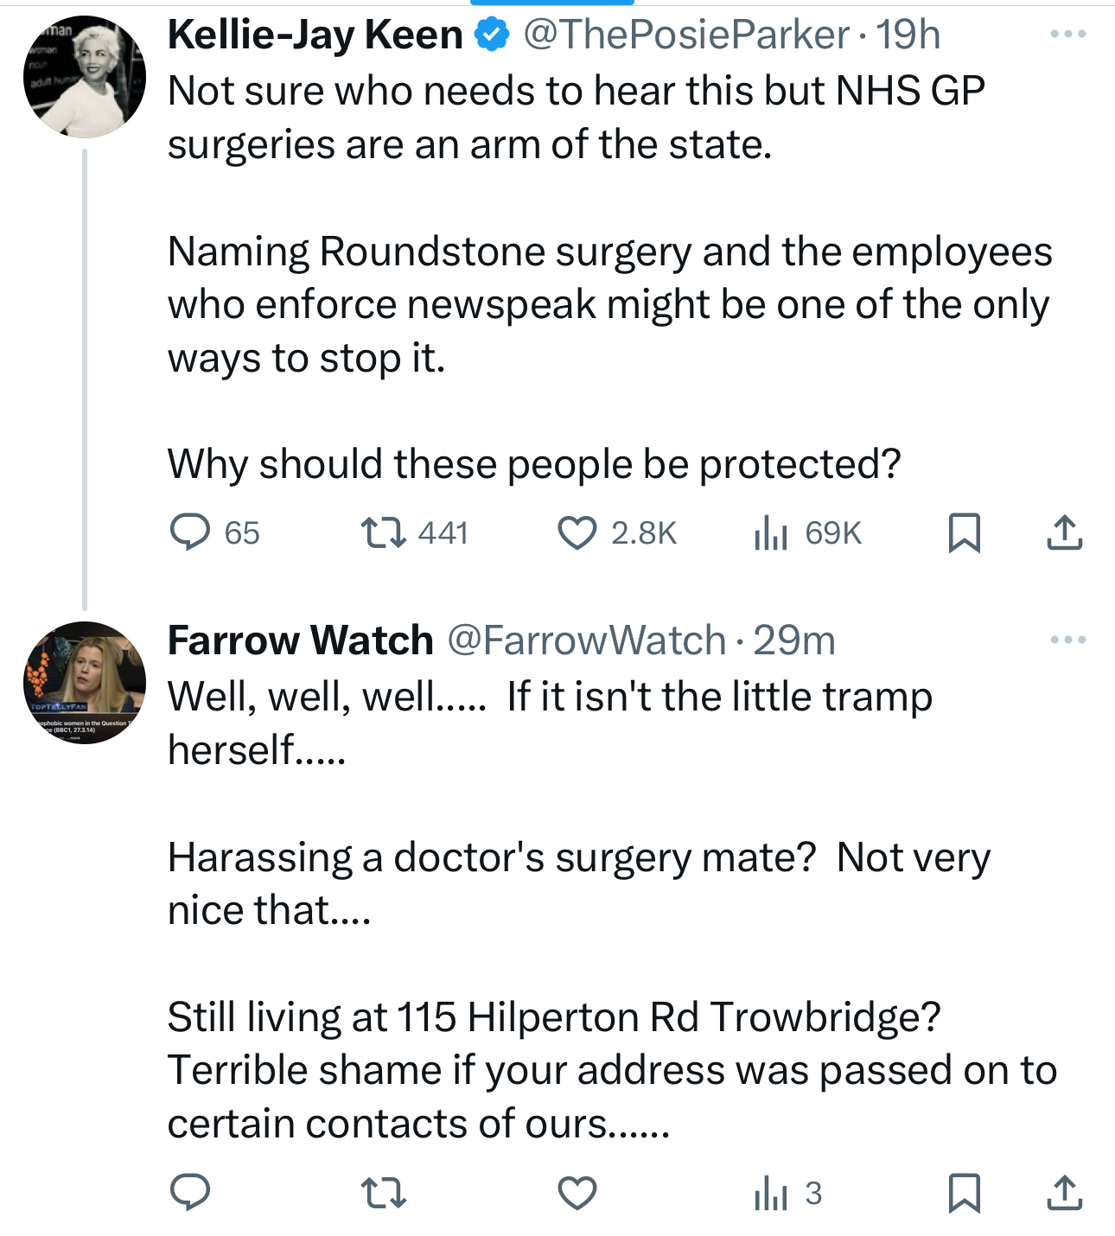Open Farrow Watch's profile picture
The image size is (1115, 1236).
tap(85, 683)
